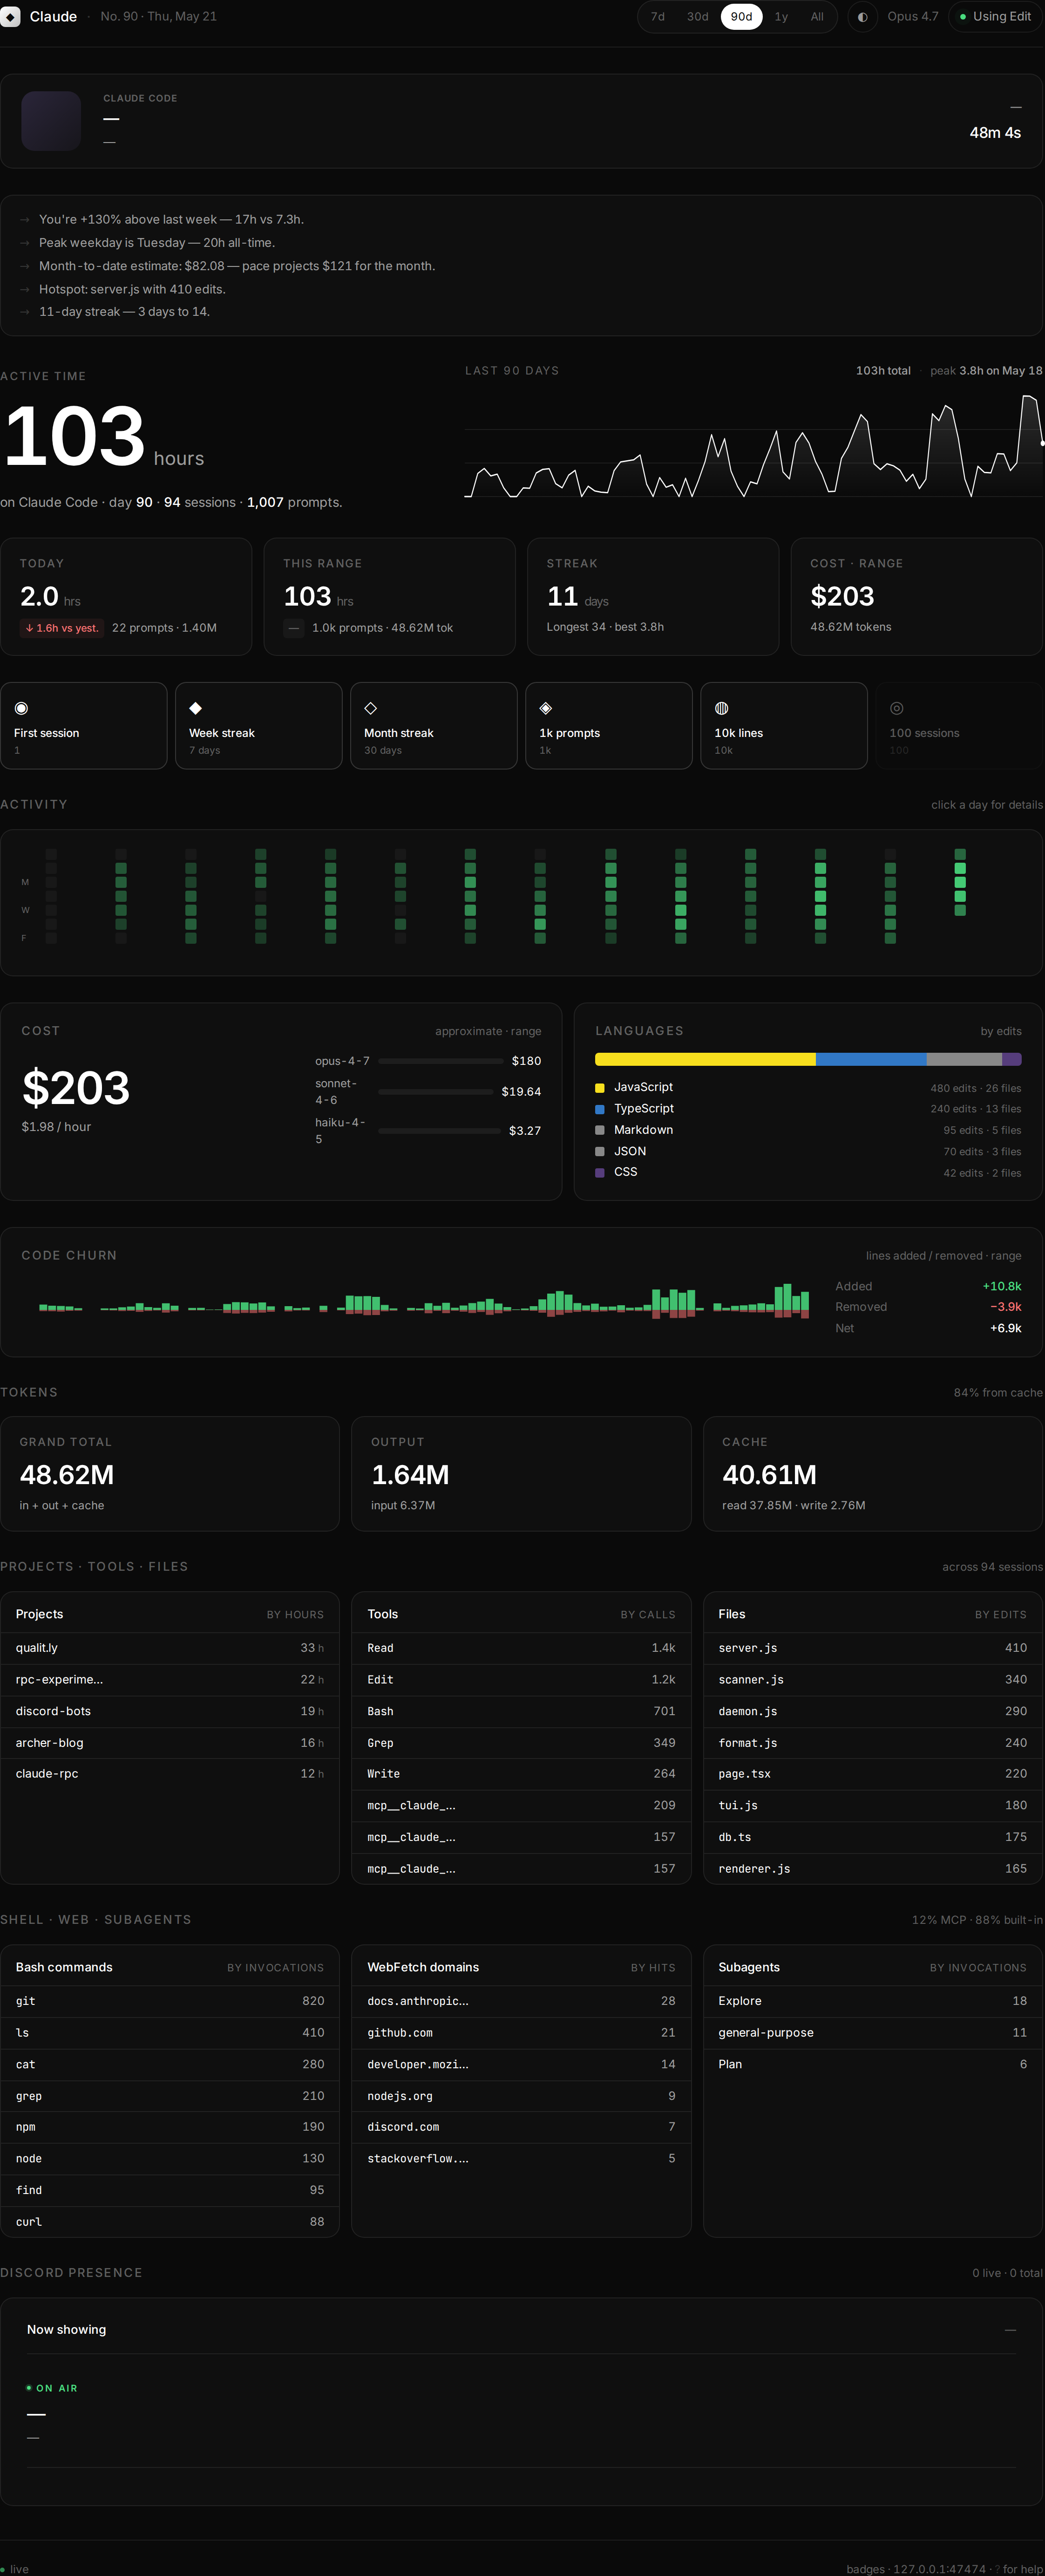This screenshot has width=1045, height=2576.
Task: Click the server.js hotspot insight line
Action: point(132,289)
